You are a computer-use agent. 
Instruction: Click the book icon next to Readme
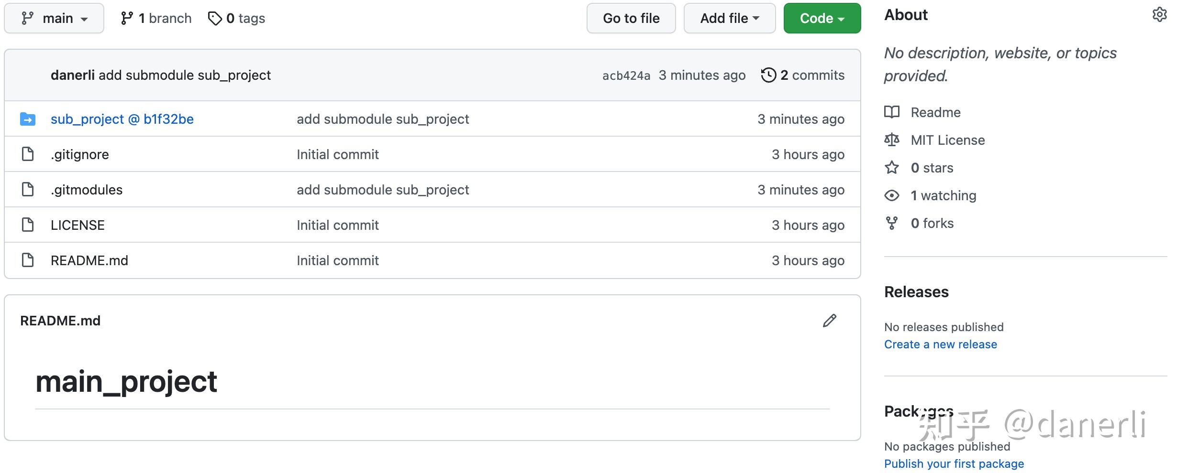coord(892,112)
